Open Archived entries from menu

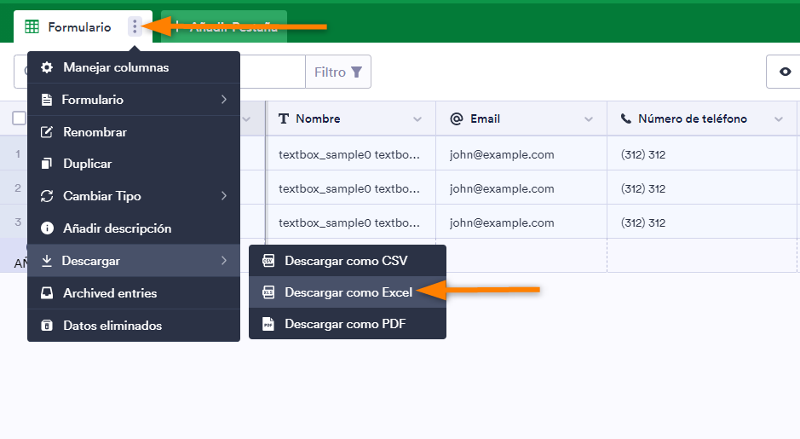tap(134, 293)
